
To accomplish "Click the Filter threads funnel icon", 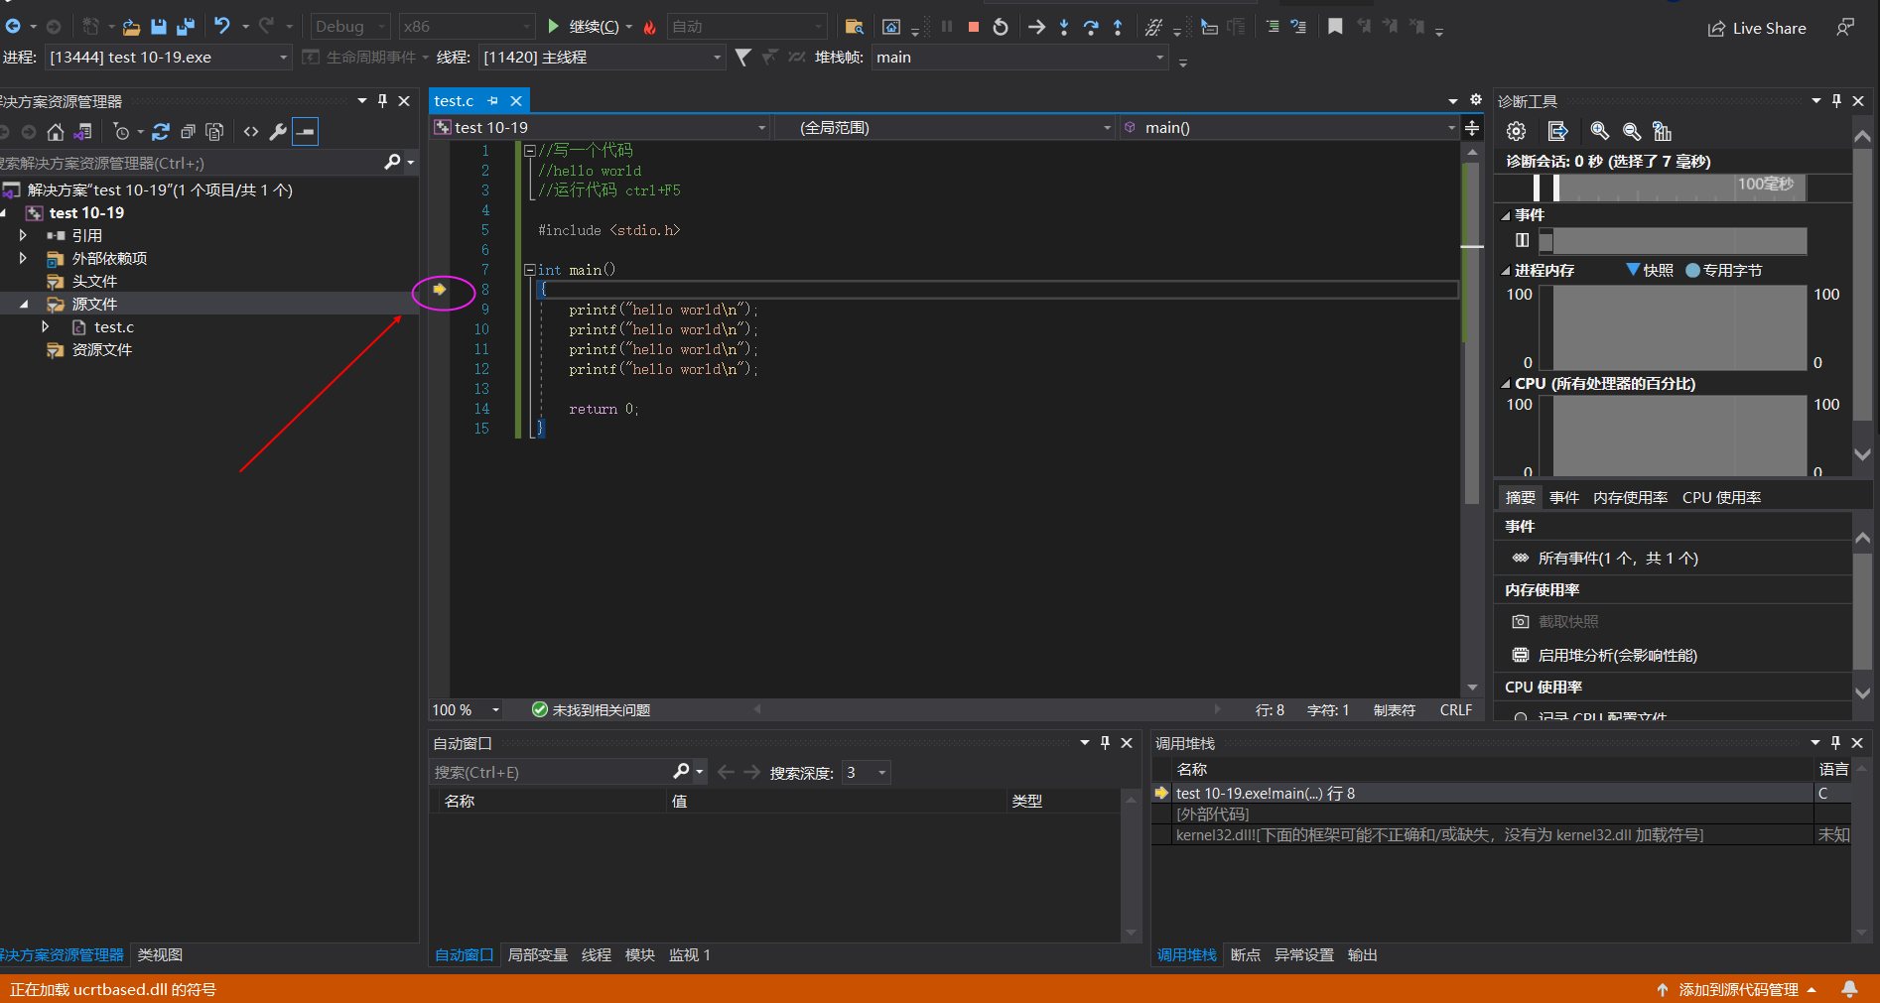I will pyautogui.click(x=742, y=58).
